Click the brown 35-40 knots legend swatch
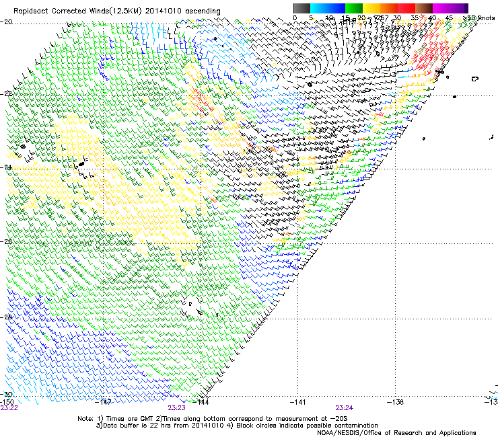The image size is (498, 437). [424, 8]
